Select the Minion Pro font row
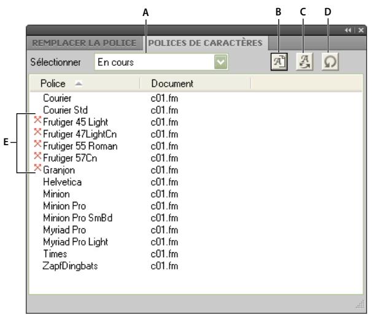Screen dimensions: 372x315 (x=196, y=206)
